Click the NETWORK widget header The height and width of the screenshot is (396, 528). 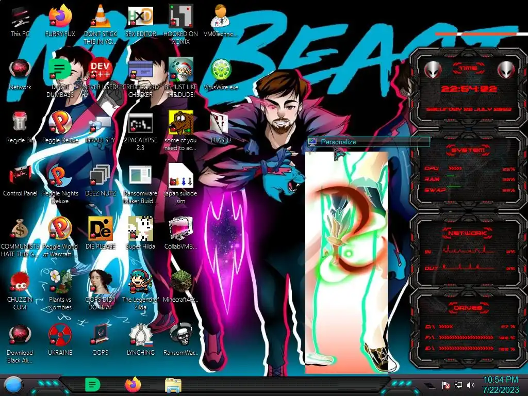(468, 233)
